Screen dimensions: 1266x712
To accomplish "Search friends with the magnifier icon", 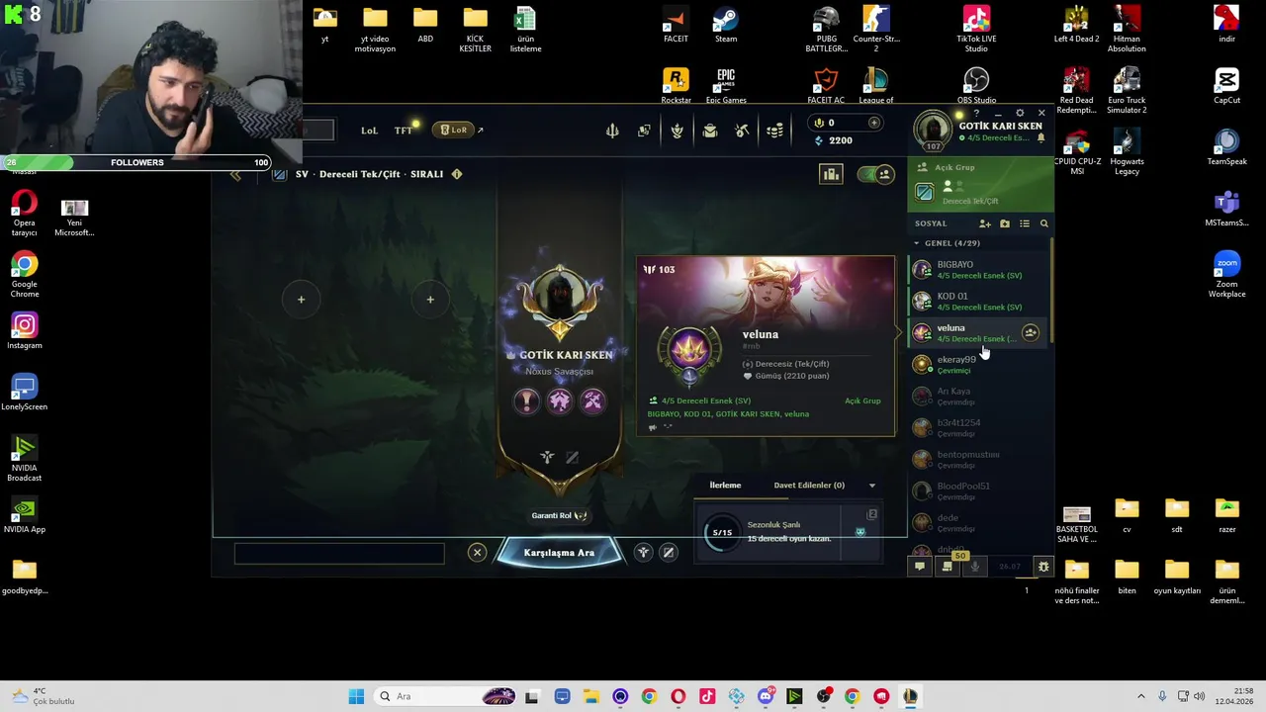I will coord(1043,223).
